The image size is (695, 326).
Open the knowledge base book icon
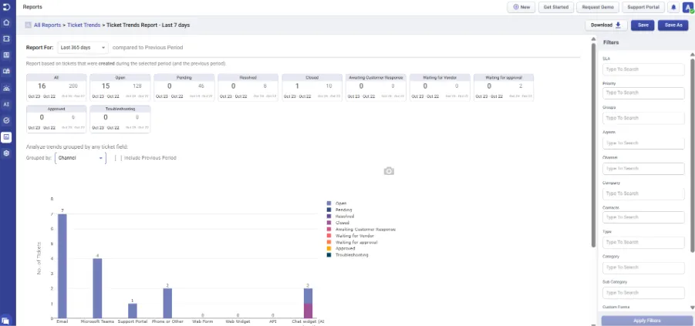pos(7,72)
